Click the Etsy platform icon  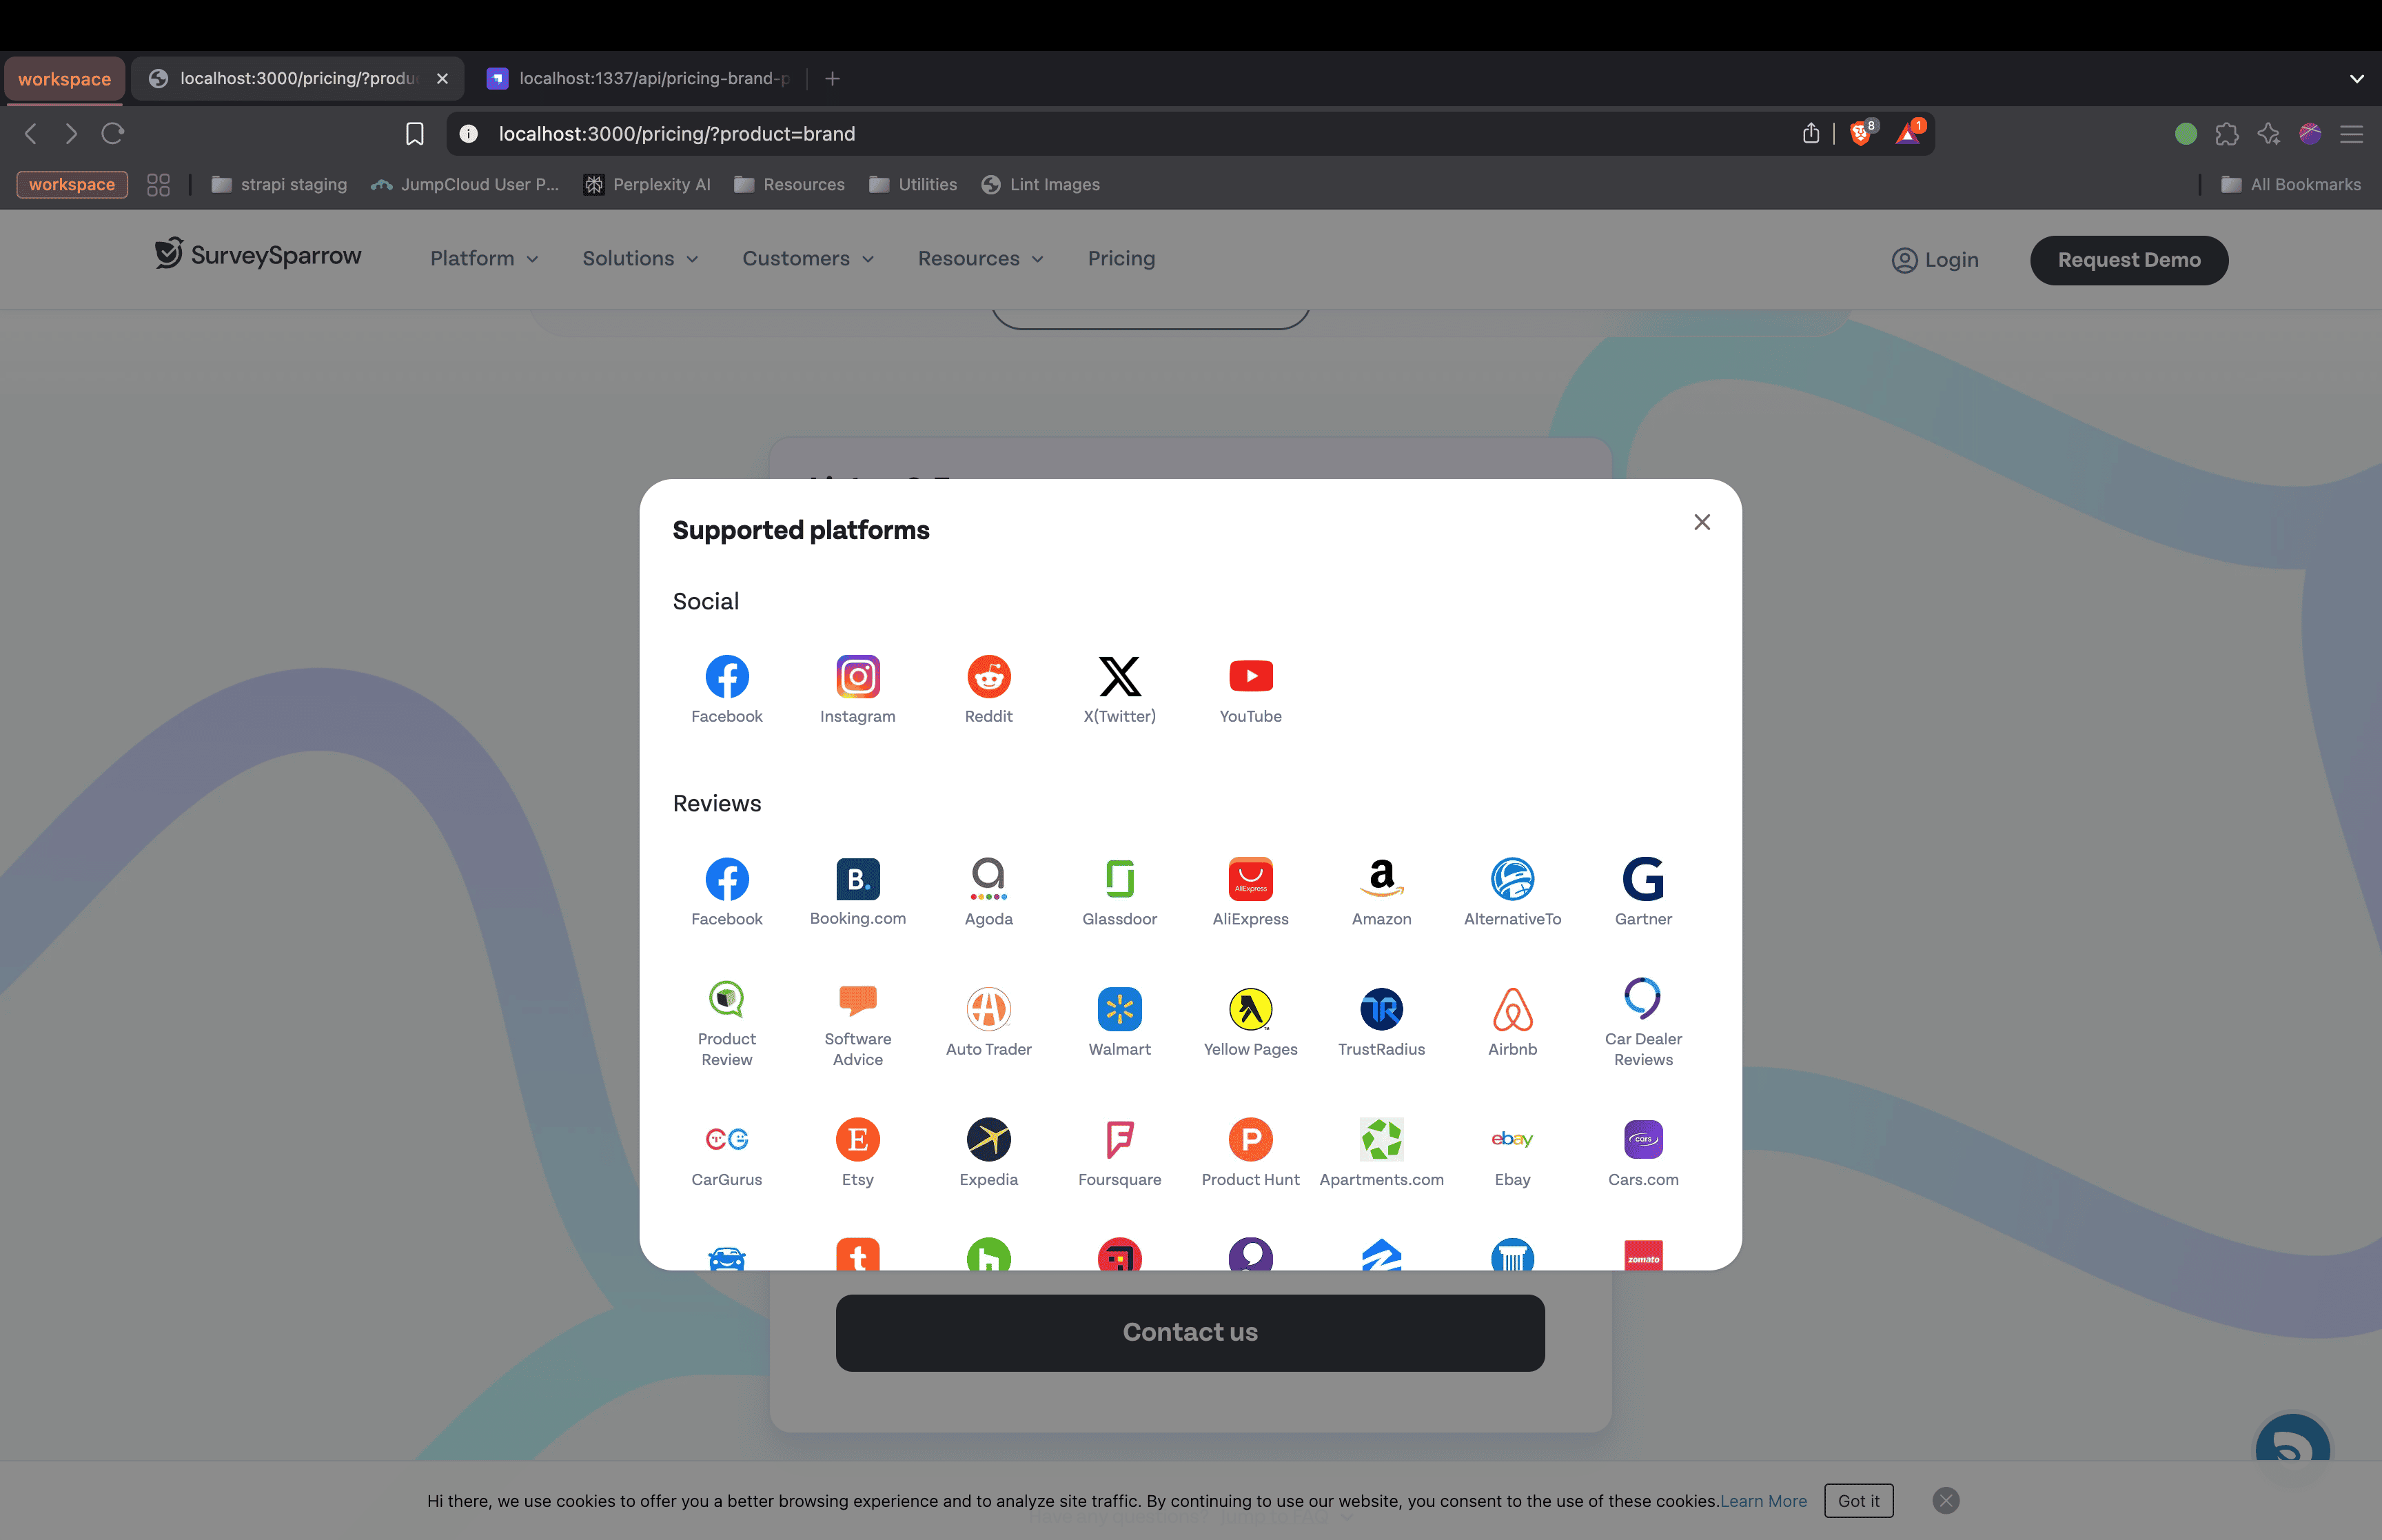[857, 1139]
